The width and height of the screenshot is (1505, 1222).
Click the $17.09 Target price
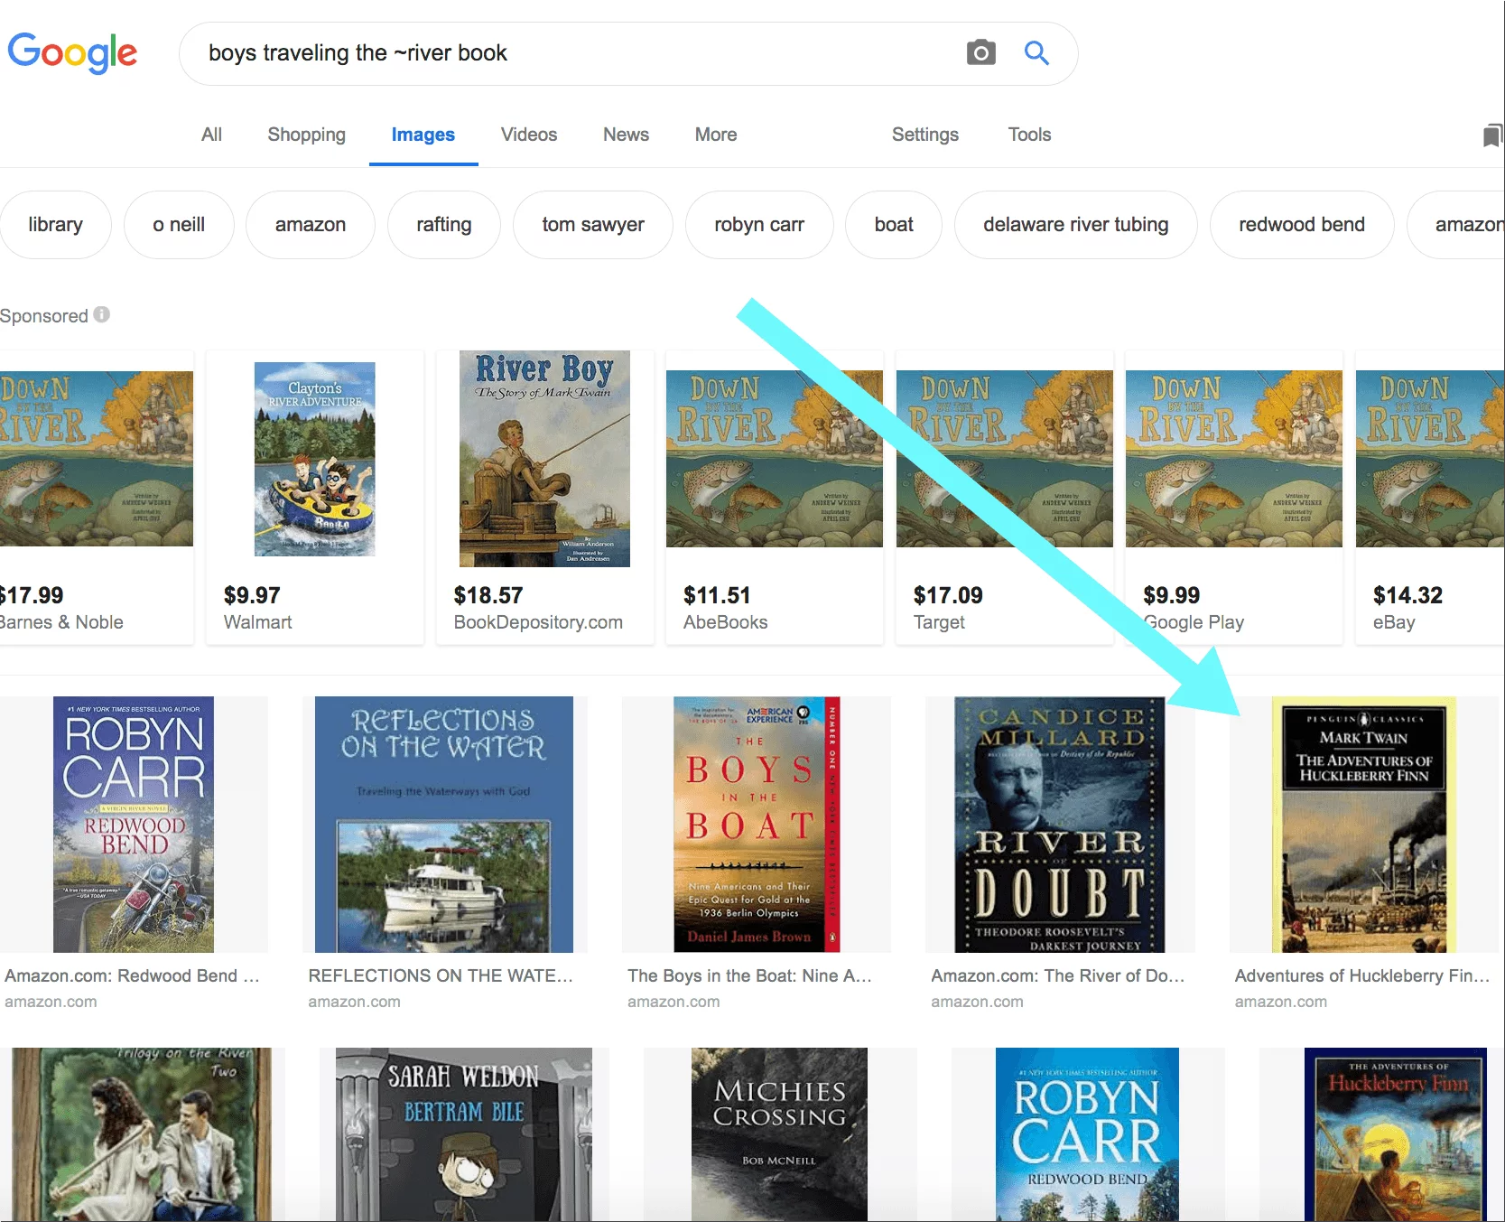click(x=948, y=595)
